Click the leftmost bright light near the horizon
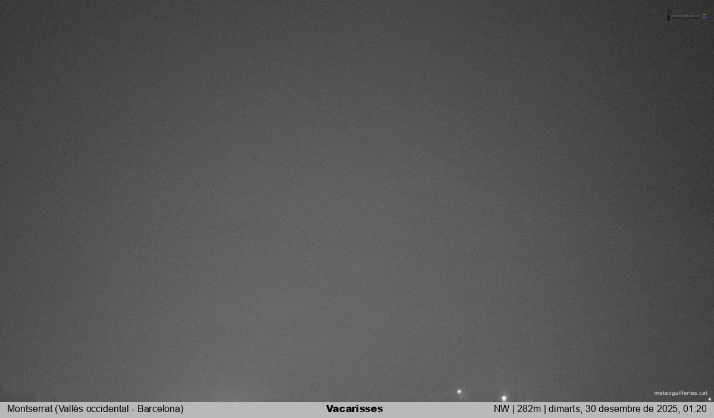 point(459,392)
